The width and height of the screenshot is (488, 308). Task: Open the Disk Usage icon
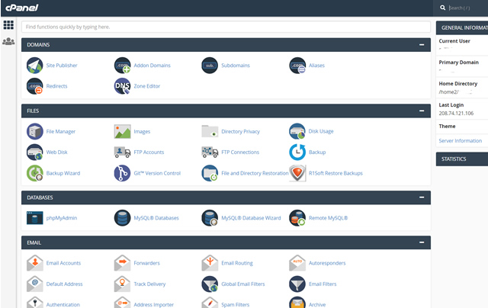(297, 131)
